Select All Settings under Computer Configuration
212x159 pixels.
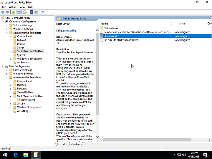[x=23, y=62]
